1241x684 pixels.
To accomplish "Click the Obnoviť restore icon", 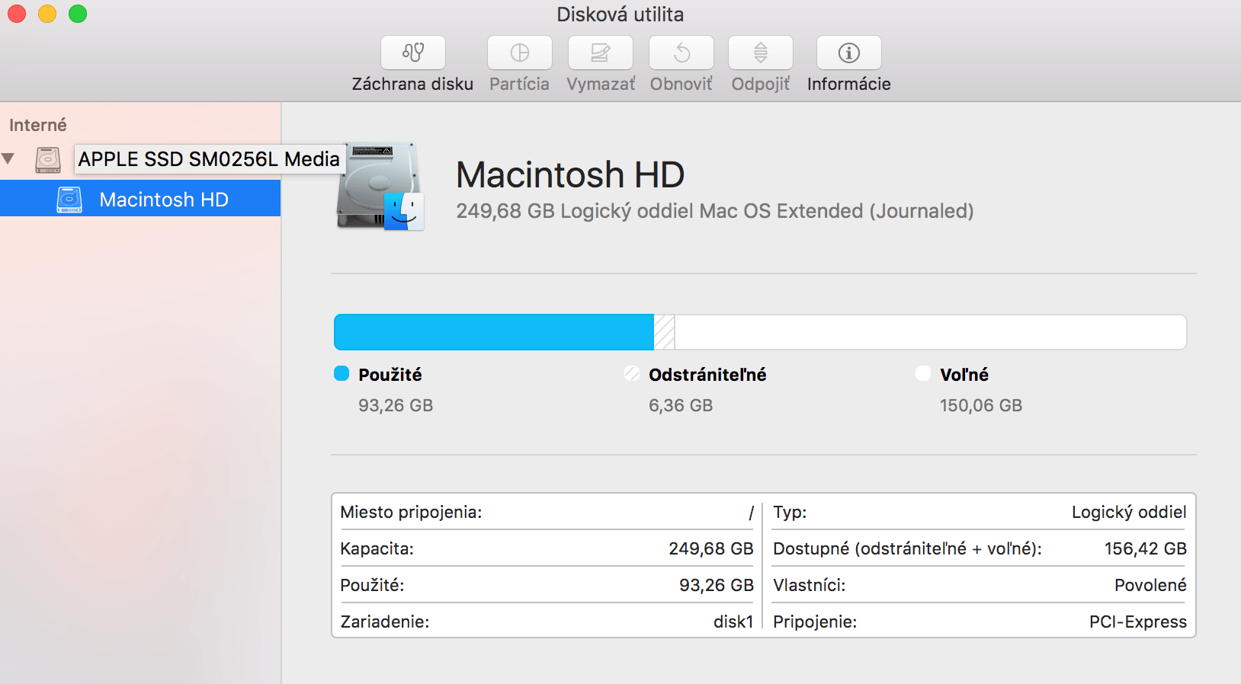I will tap(681, 53).
